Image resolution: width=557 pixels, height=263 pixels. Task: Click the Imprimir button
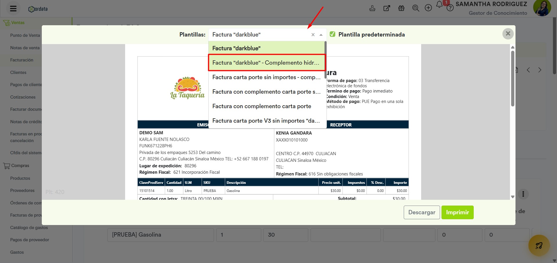tap(457, 212)
